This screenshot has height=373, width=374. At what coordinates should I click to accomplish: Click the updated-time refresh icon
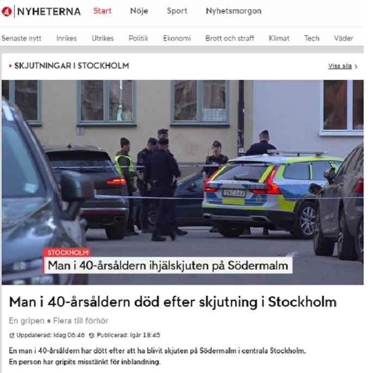pyautogui.click(x=11, y=335)
